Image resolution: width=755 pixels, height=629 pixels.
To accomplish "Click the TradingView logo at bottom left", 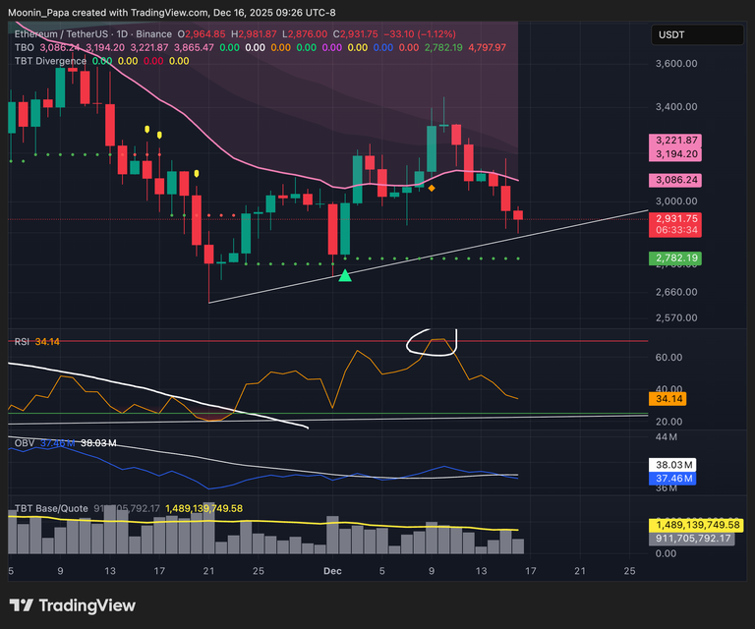I will [x=72, y=605].
